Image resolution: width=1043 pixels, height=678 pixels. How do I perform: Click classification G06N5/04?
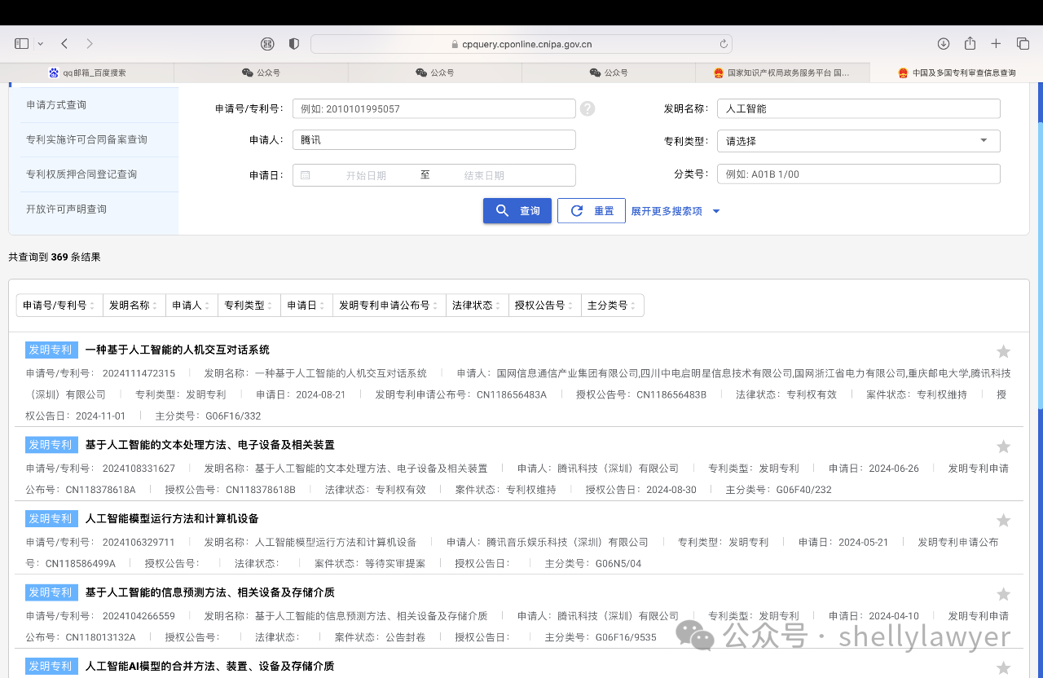618,563
